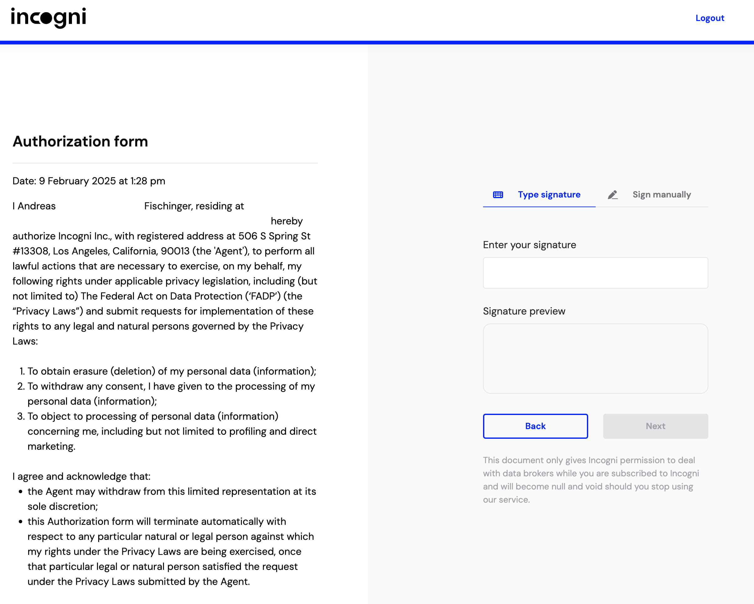
Task: Click inside the Signature preview box
Action: click(595, 358)
